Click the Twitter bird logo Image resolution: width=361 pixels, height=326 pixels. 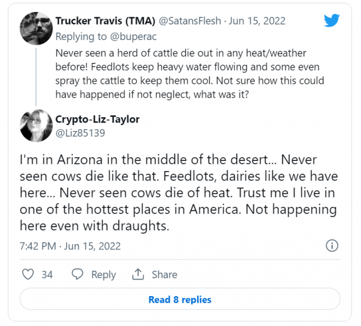pos(332,21)
